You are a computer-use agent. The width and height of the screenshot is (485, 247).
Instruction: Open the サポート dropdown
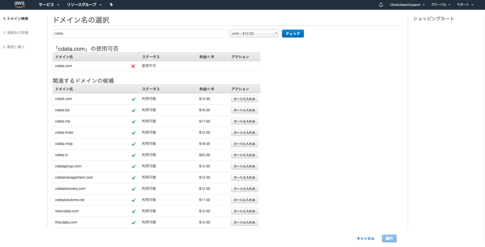[465, 5]
